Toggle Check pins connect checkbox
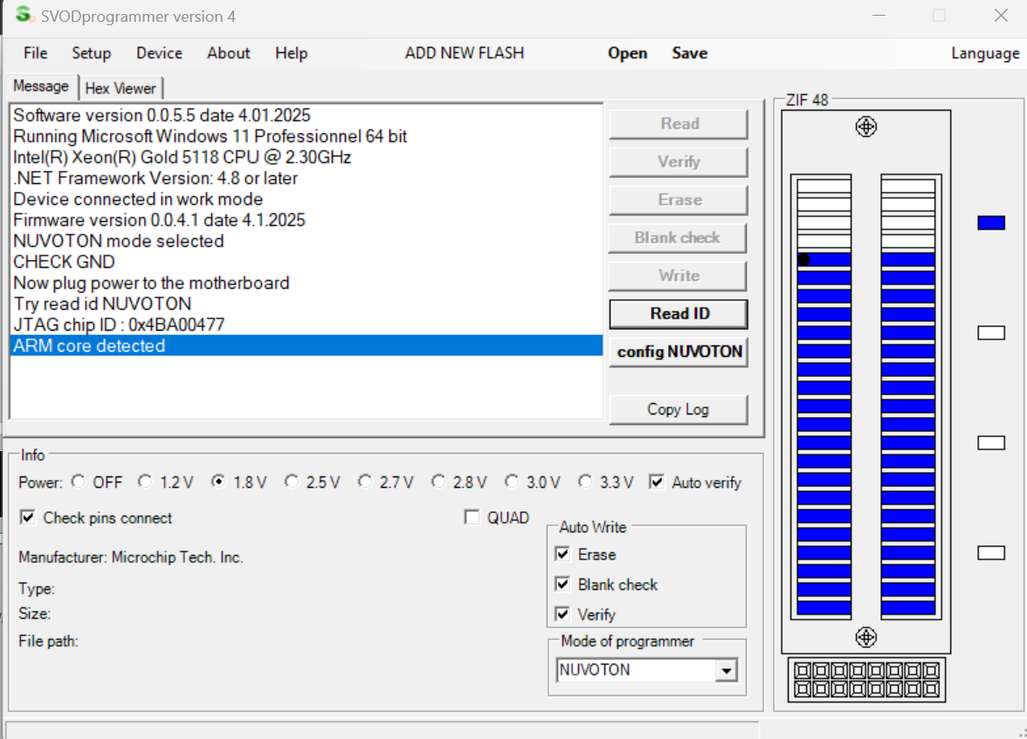1027x739 pixels. [28, 517]
